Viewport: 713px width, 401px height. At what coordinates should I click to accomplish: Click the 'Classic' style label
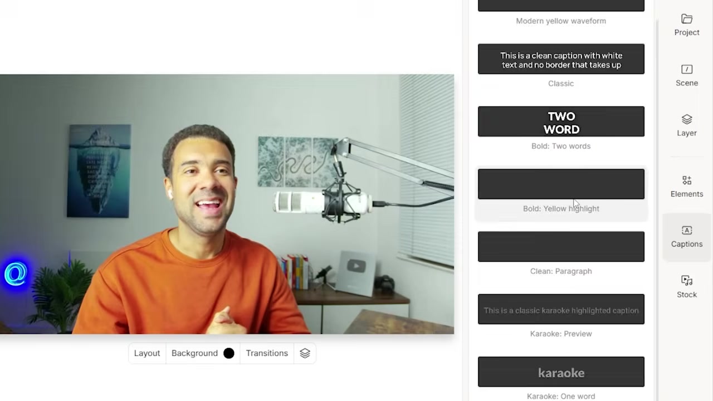tap(561, 84)
